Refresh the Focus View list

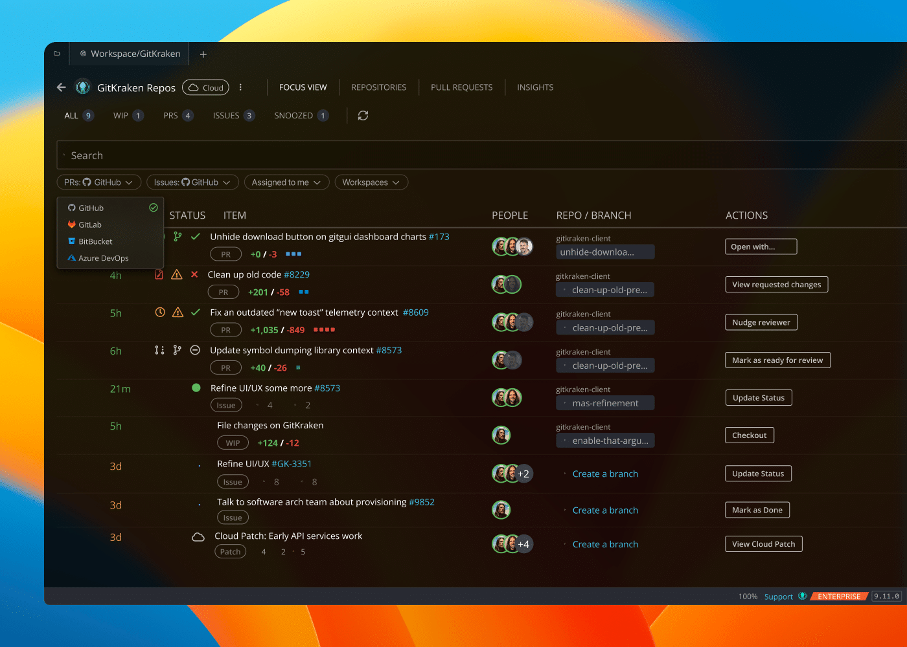[x=363, y=115]
